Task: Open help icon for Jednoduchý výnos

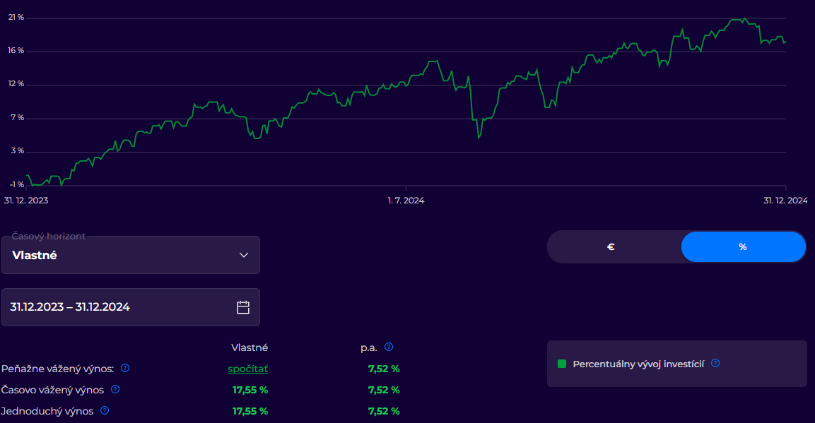Action: (x=105, y=410)
